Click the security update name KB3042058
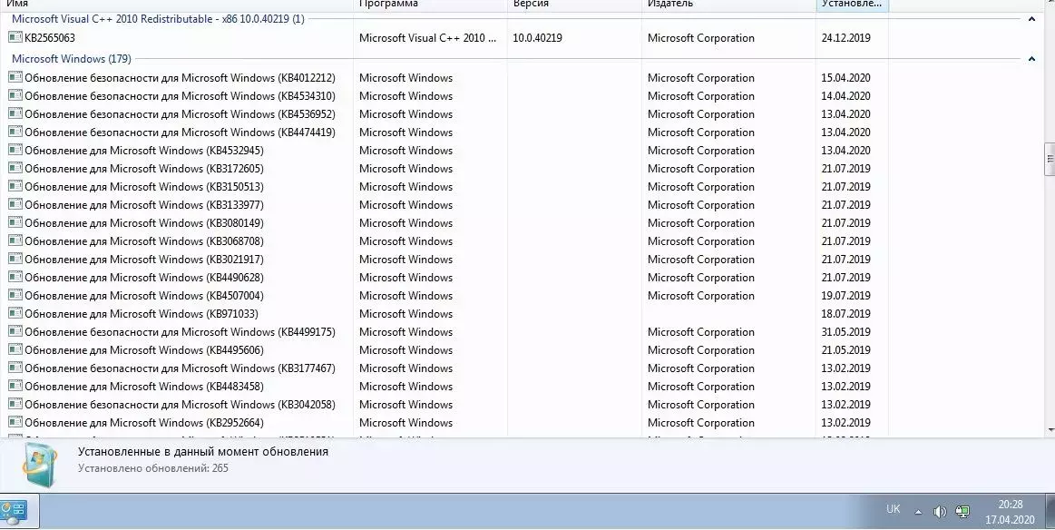Image resolution: width=1055 pixels, height=530 pixels. click(180, 405)
